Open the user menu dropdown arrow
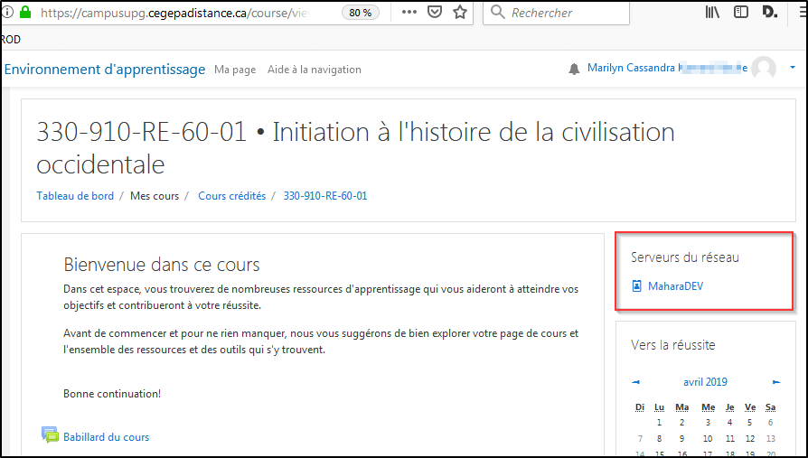The image size is (808, 458). (x=793, y=68)
